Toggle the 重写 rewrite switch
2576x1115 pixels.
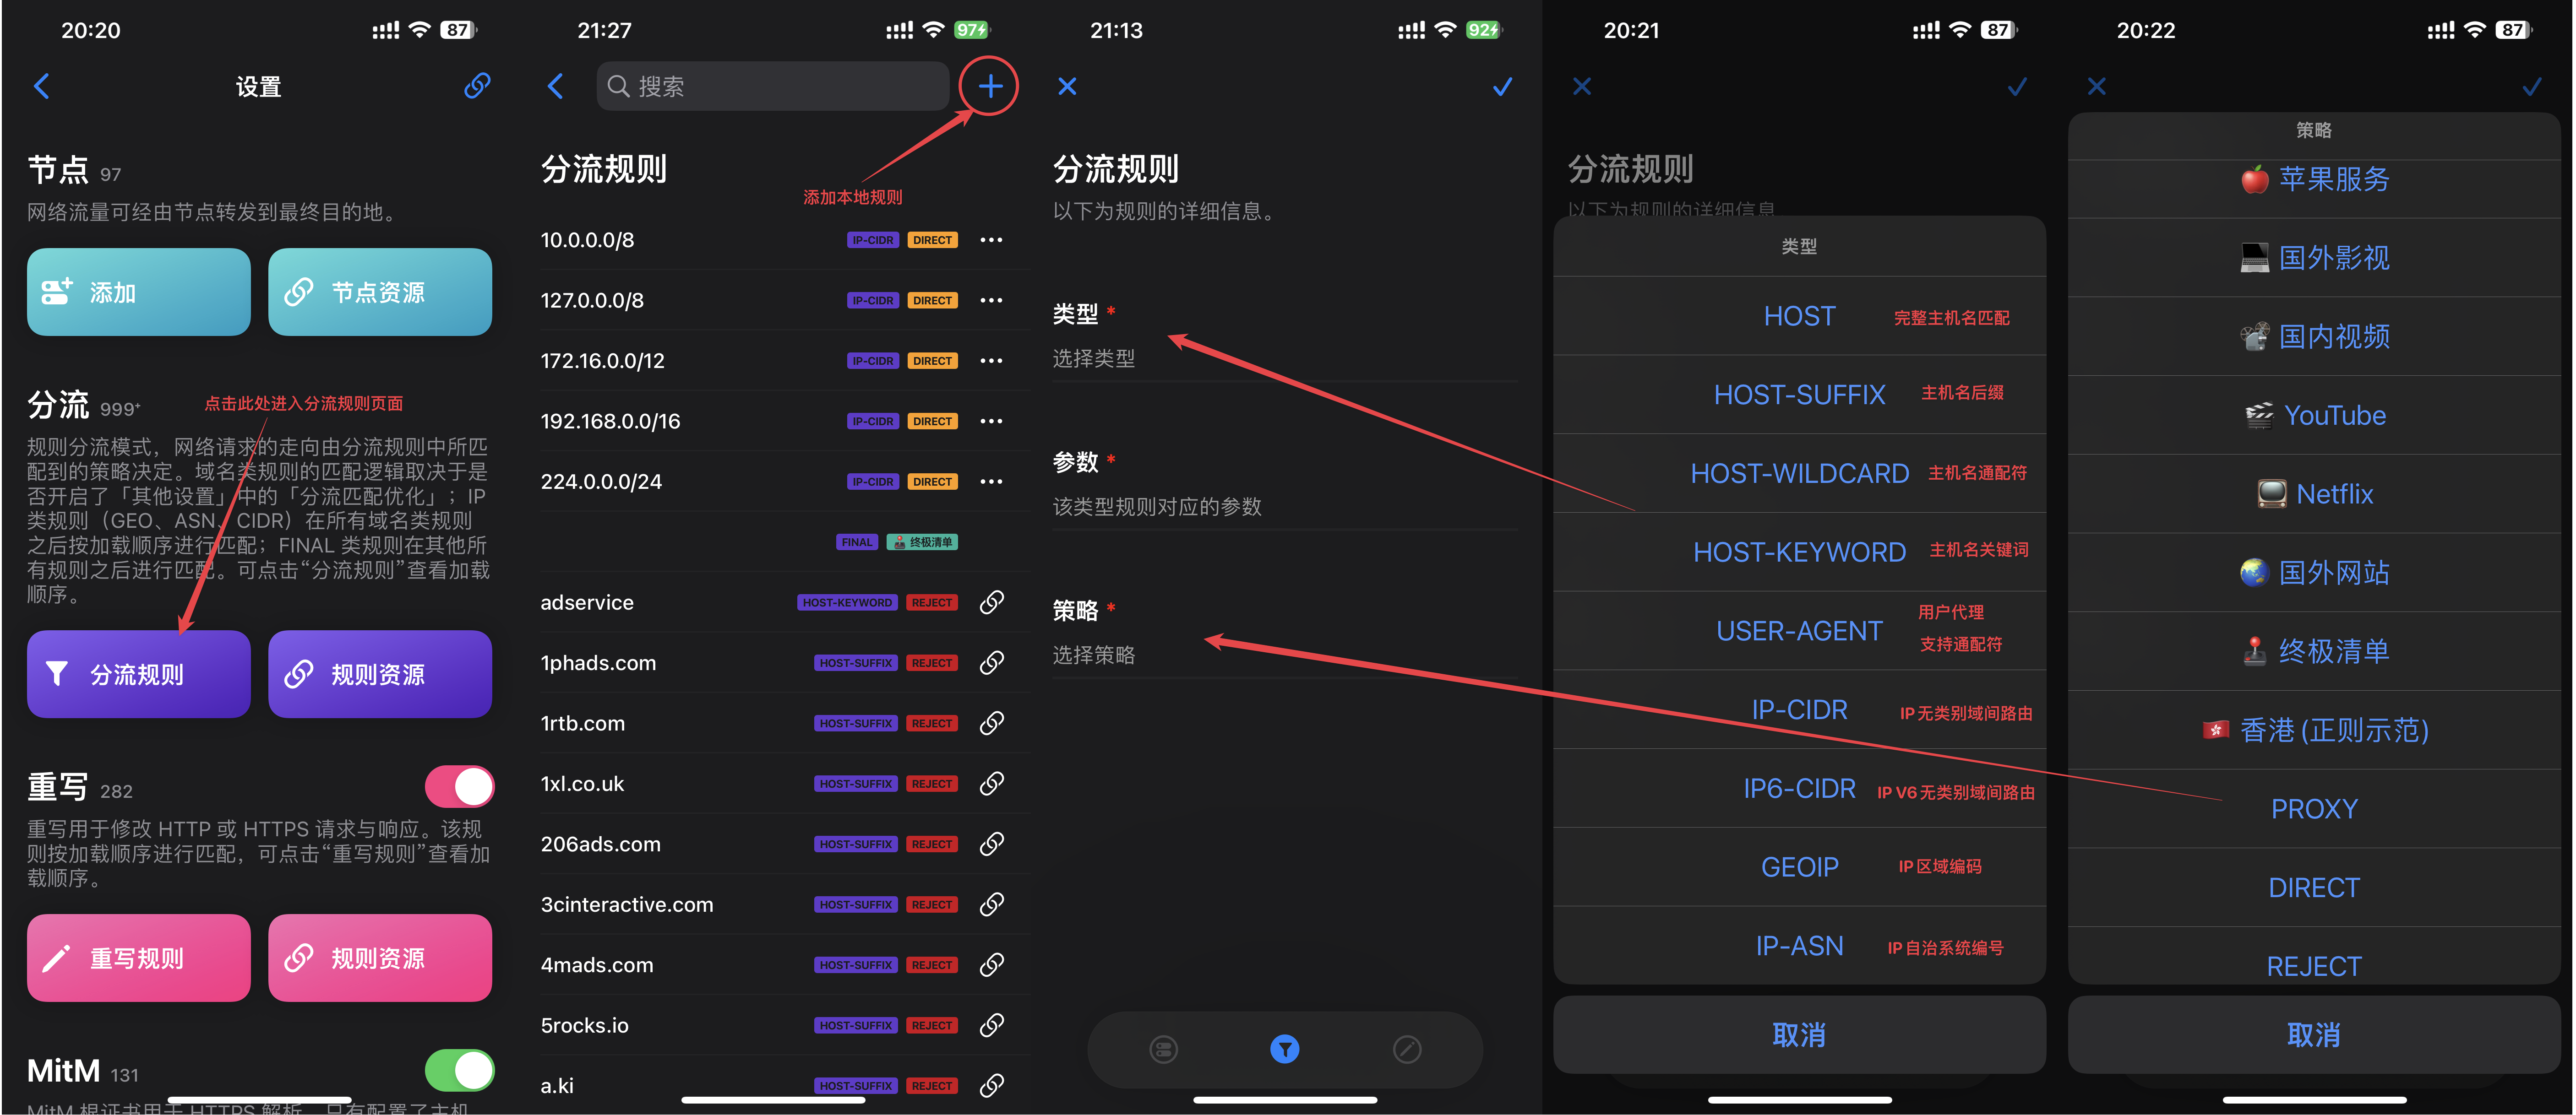459,787
